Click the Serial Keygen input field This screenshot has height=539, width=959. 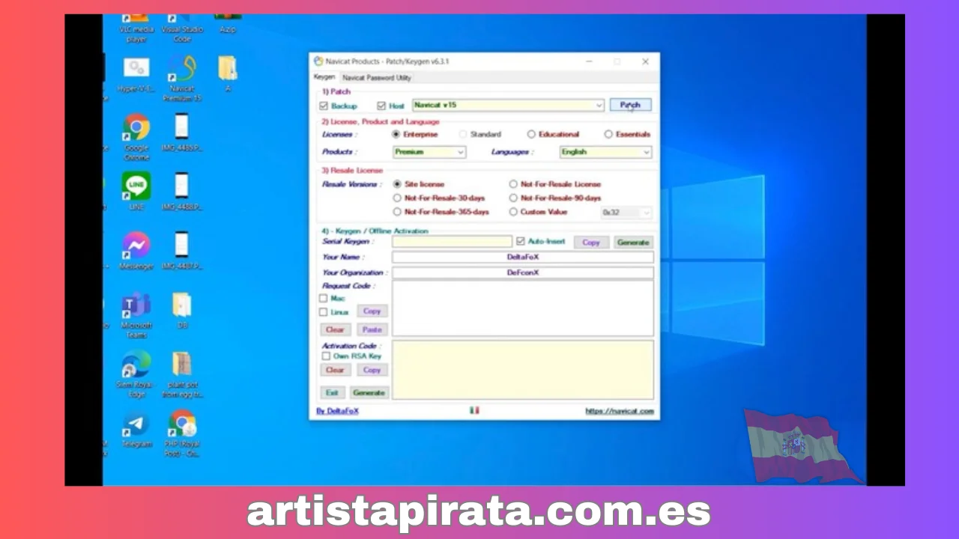(453, 242)
